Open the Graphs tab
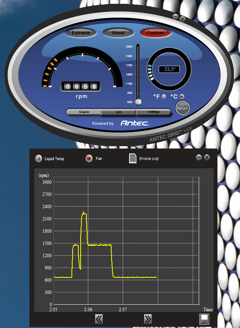Screen dimensions: 240x328 tap(84, 112)
